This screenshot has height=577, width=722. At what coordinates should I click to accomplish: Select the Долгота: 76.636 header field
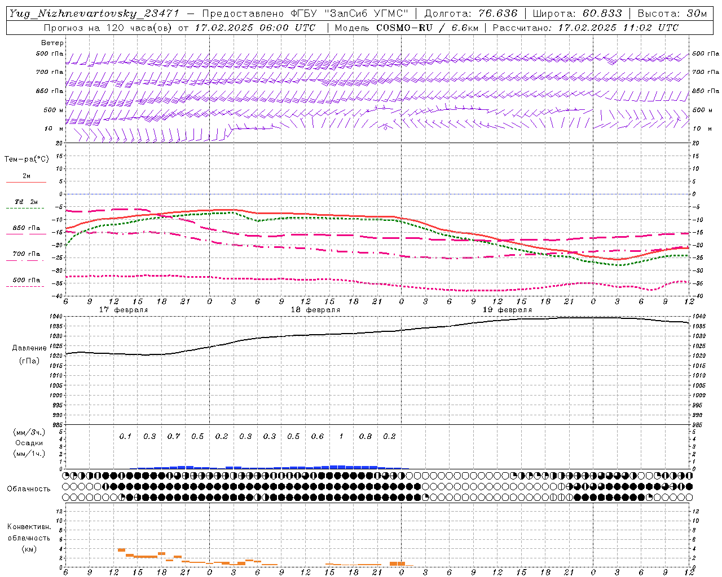coord(470,14)
